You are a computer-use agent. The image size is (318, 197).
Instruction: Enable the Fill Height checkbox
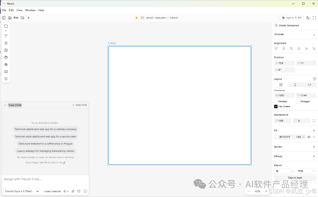(298, 101)
